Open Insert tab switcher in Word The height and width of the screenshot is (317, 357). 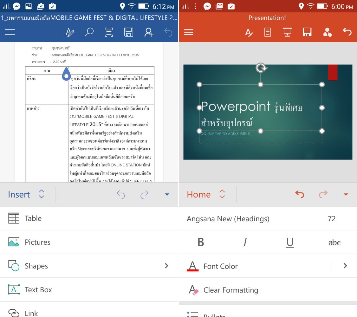[x=26, y=194]
